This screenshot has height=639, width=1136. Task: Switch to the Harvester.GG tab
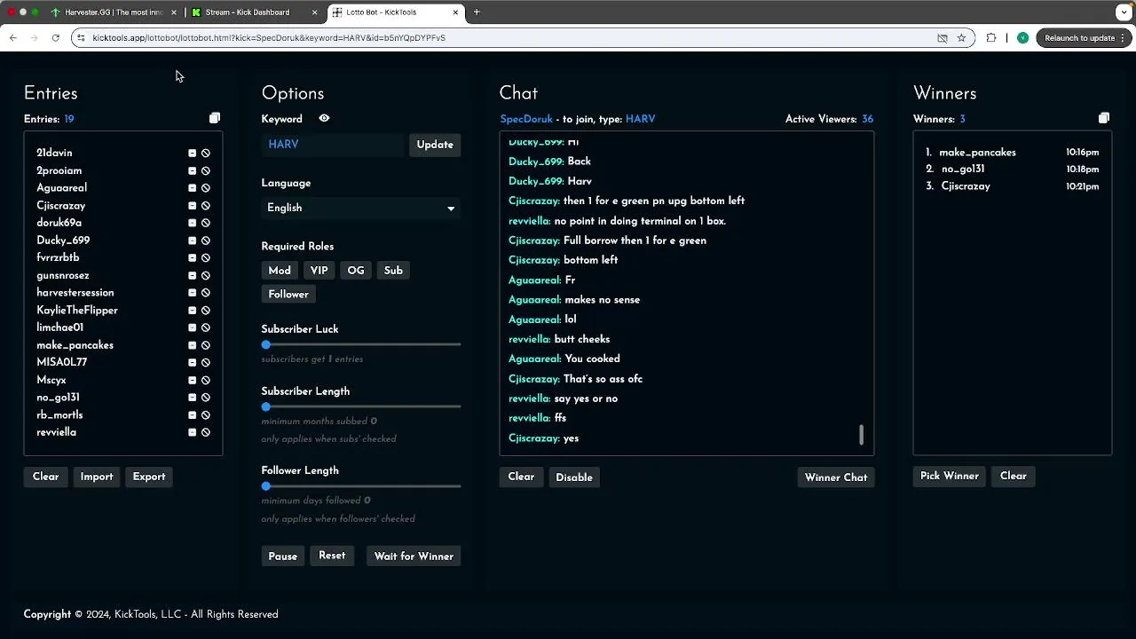[113, 12]
